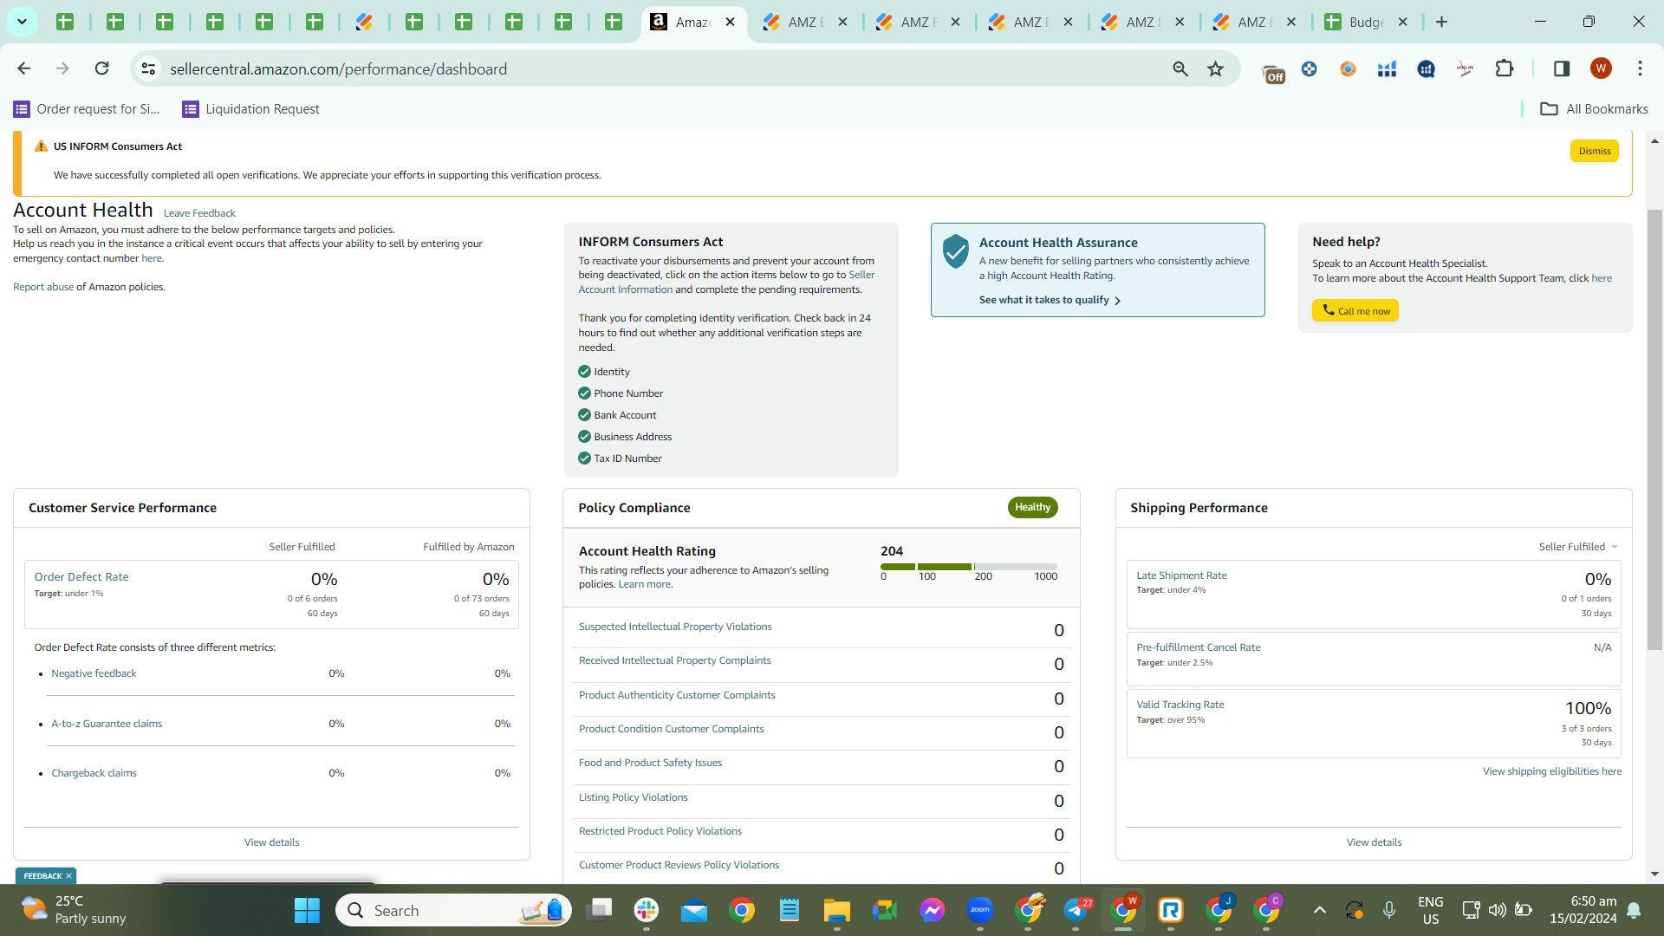Open Listing Policy Violations

633,797
